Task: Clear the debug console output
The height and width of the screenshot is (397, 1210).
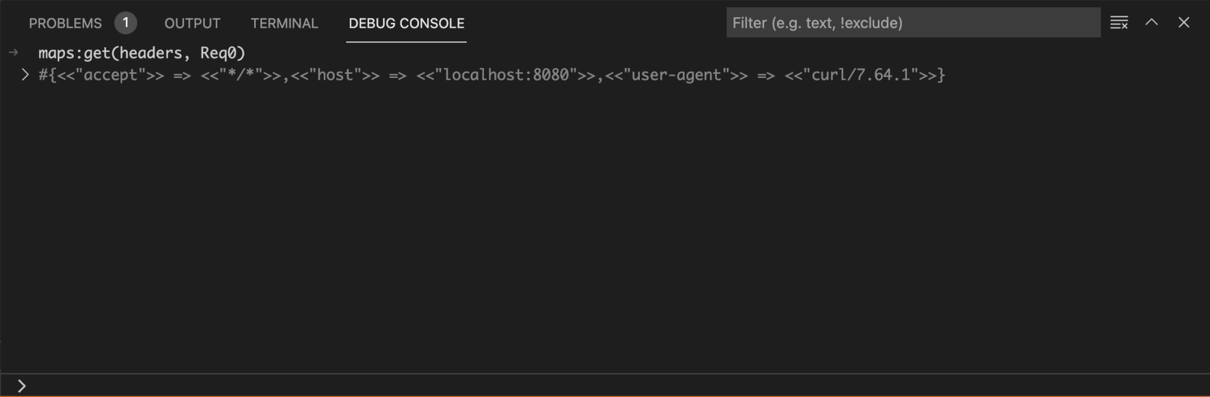Action: [x=1118, y=22]
